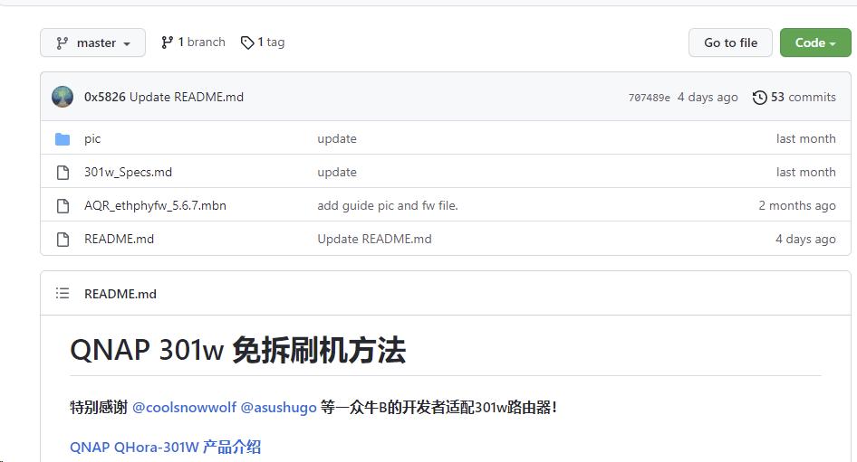Click the README.md header title
The width and height of the screenshot is (857, 462).
(120, 294)
